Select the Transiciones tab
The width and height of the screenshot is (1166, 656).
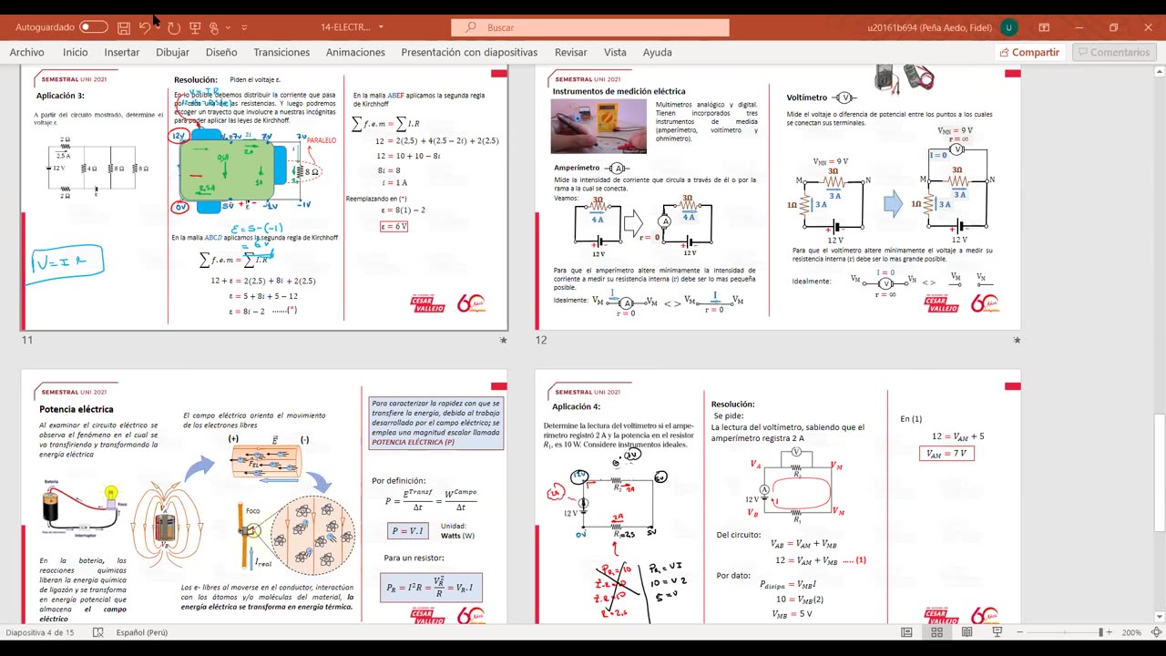pyautogui.click(x=281, y=52)
